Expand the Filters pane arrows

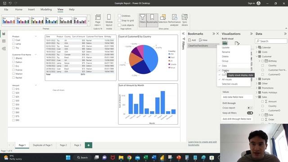pyautogui.click(x=183, y=34)
